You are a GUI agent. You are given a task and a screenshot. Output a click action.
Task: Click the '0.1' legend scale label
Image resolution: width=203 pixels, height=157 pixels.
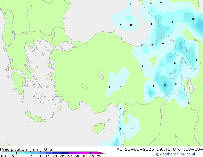(x=4, y=156)
